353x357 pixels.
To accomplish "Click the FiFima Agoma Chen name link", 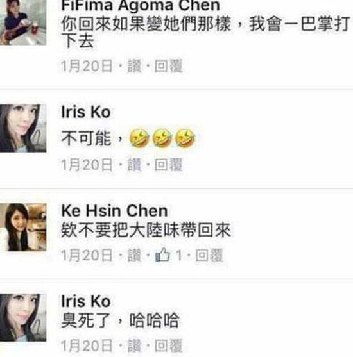I will (141, 6).
